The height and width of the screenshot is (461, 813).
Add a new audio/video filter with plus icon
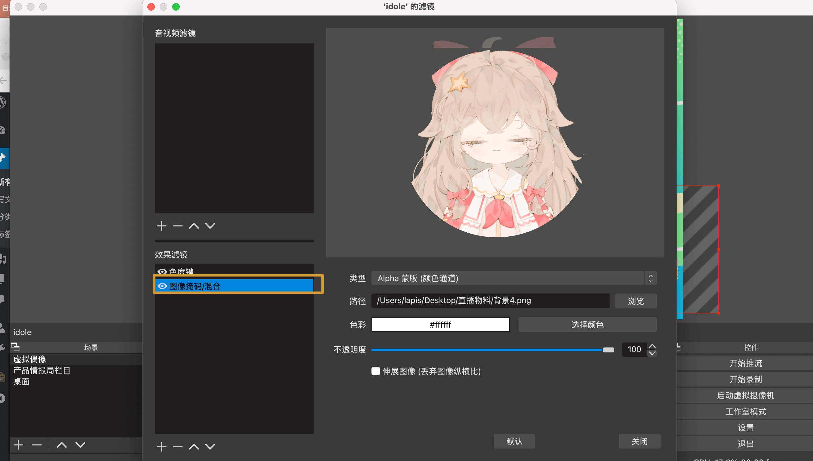tap(162, 226)
